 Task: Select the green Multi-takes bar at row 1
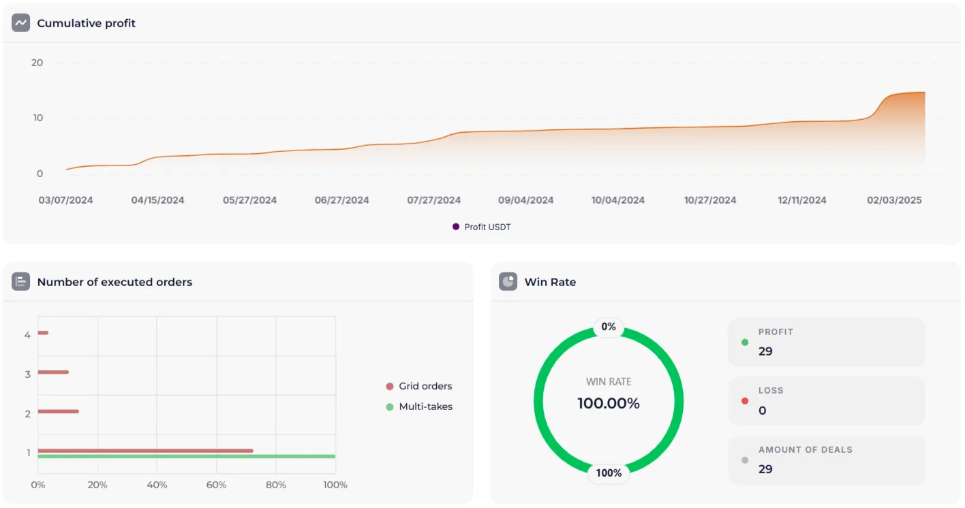pyautogui.click(x=186, y=456)
